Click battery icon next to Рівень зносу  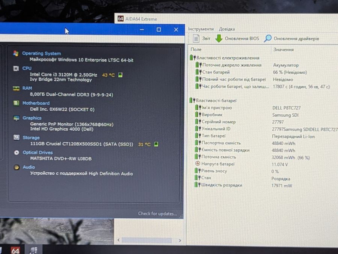click(x=198, y=171)
